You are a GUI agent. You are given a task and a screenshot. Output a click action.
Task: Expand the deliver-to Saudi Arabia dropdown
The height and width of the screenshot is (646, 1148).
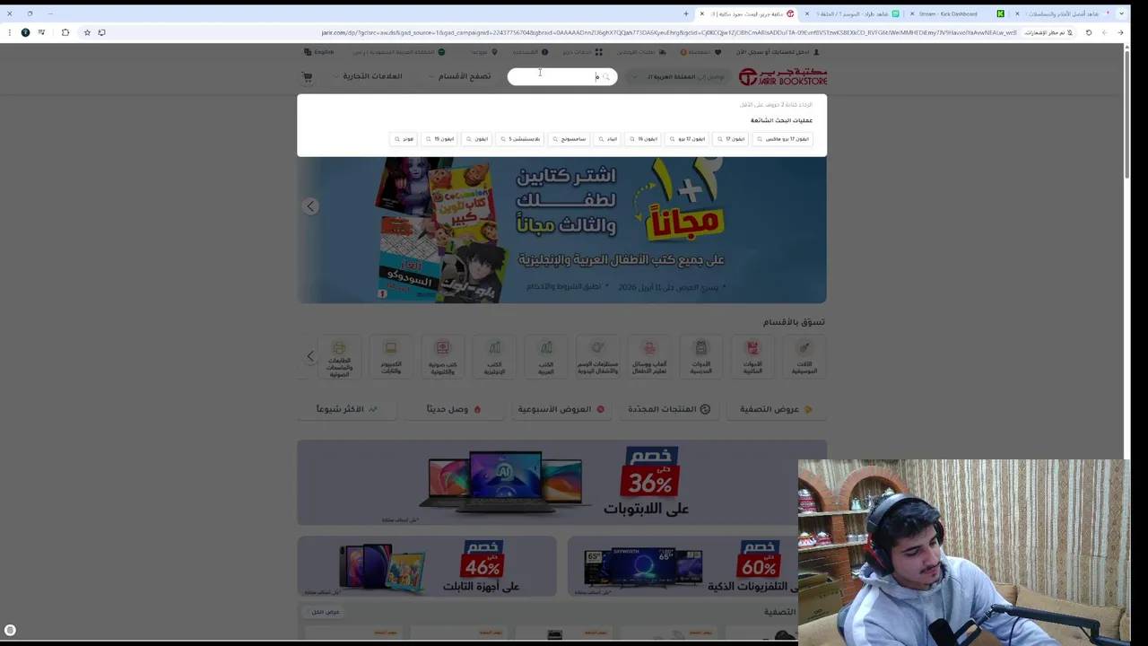coord(678,77)
